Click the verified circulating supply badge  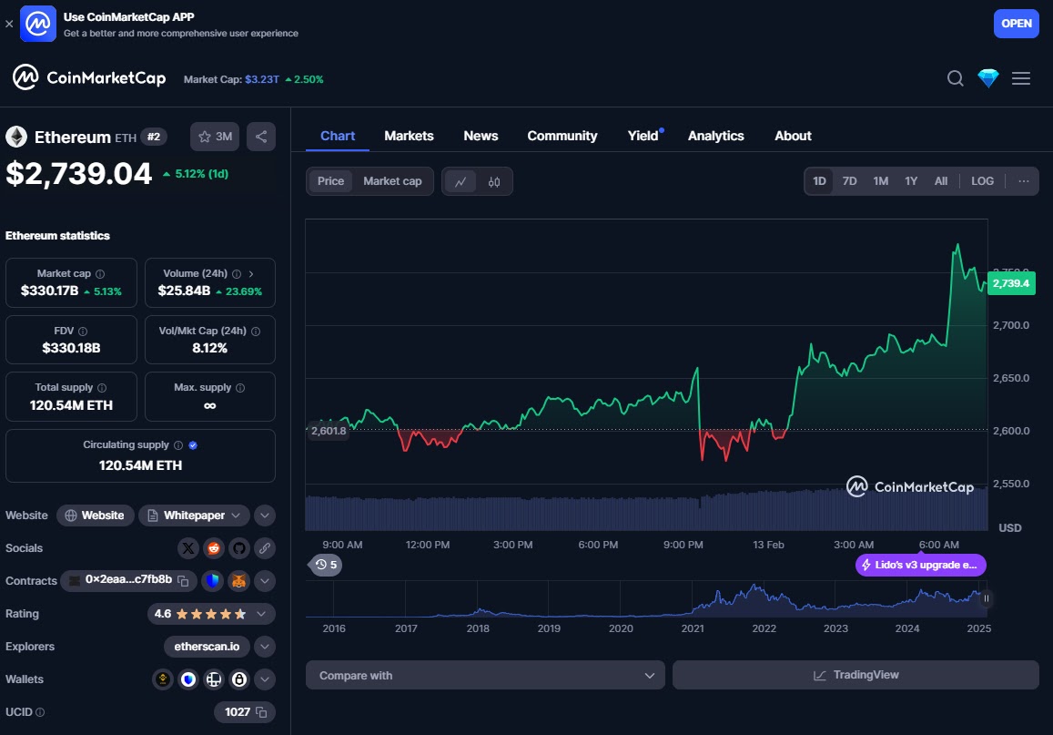pyautogui.click(x=193, y=444)
